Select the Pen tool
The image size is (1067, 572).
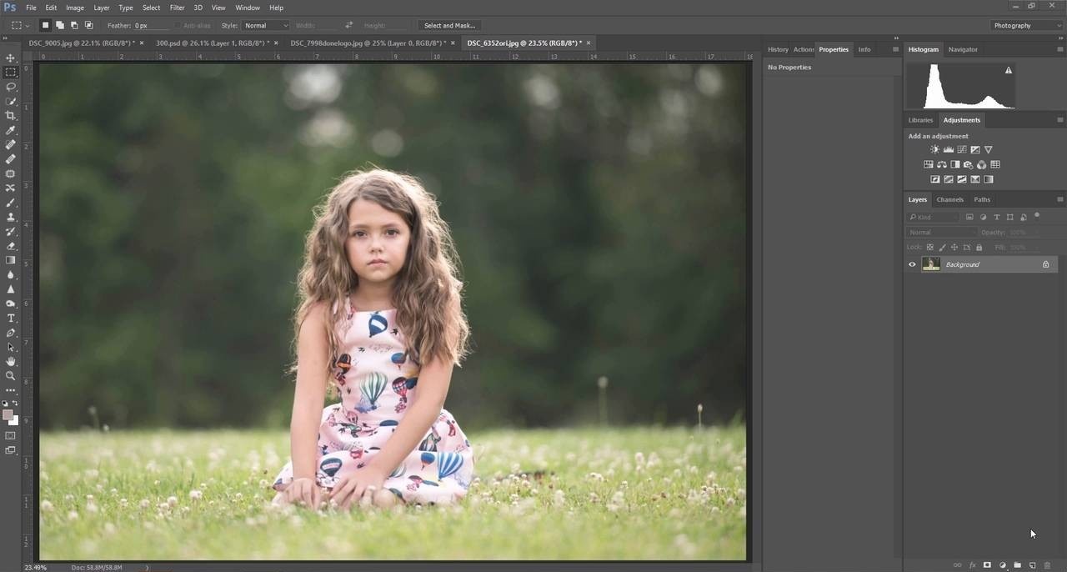(11, 333)
